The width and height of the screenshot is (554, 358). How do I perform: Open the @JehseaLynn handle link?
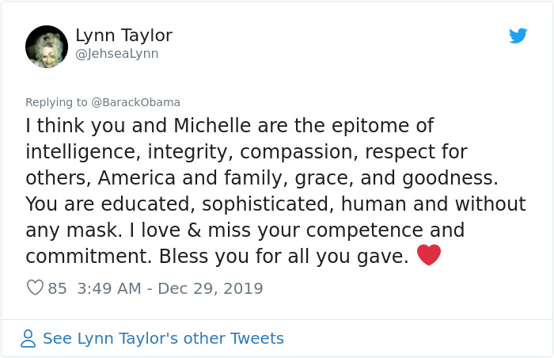pyautogui.click(x=117, y=54)
